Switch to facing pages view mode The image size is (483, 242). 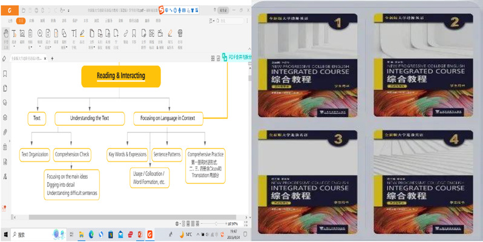point(193,223)
